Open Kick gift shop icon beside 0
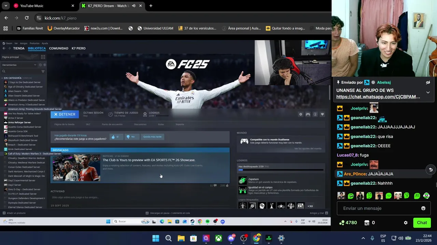 tap(367, 223)
